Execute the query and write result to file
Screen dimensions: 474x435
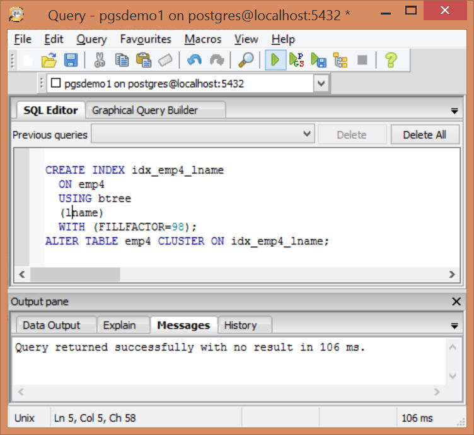tap(318, 60)
